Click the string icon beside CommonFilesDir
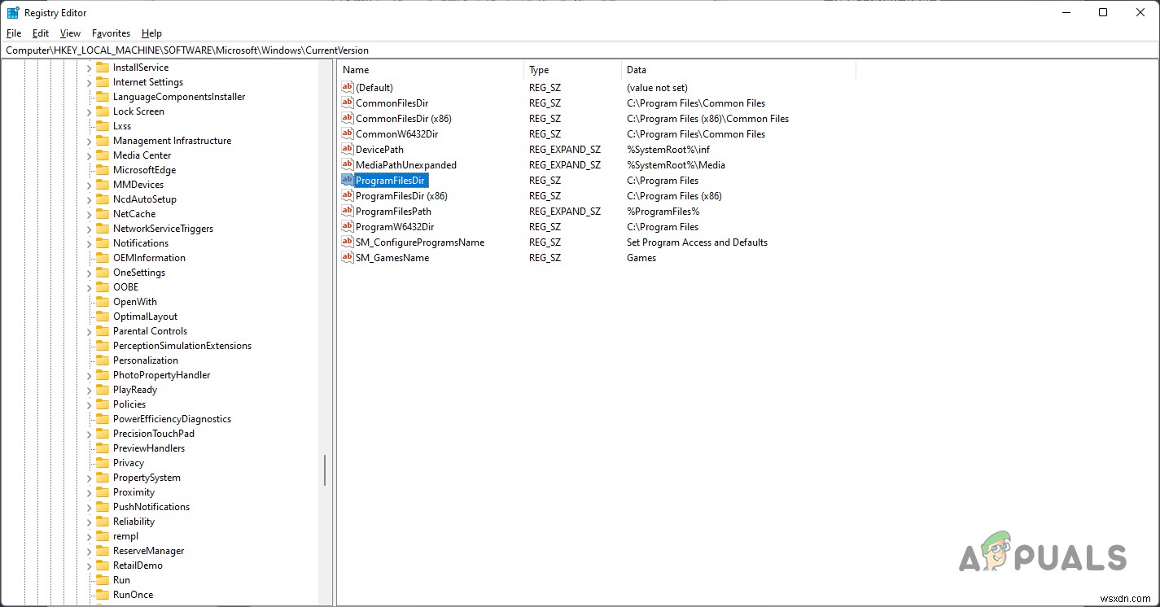This screenshot has width=1160, height=607. (348, 103)
